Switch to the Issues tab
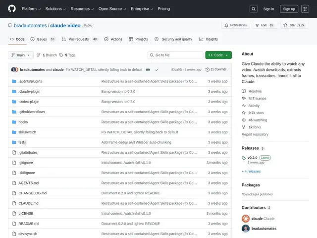The image size is (317, 238). tap(43, 39)
